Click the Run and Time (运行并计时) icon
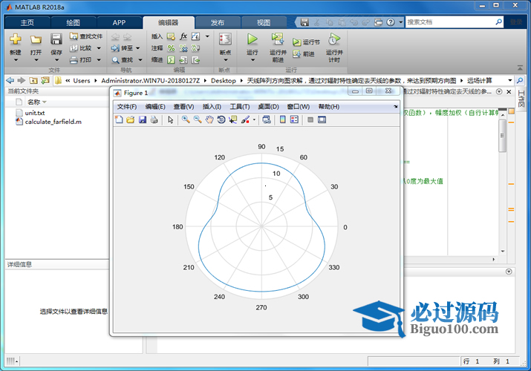The image size is (531, 371). click(x=334, y=40)
